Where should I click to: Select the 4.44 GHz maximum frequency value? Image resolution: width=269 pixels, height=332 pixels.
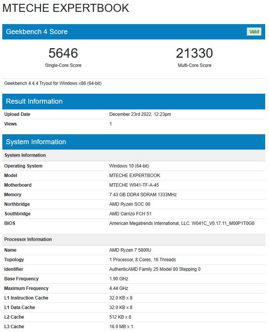(118, 288)
